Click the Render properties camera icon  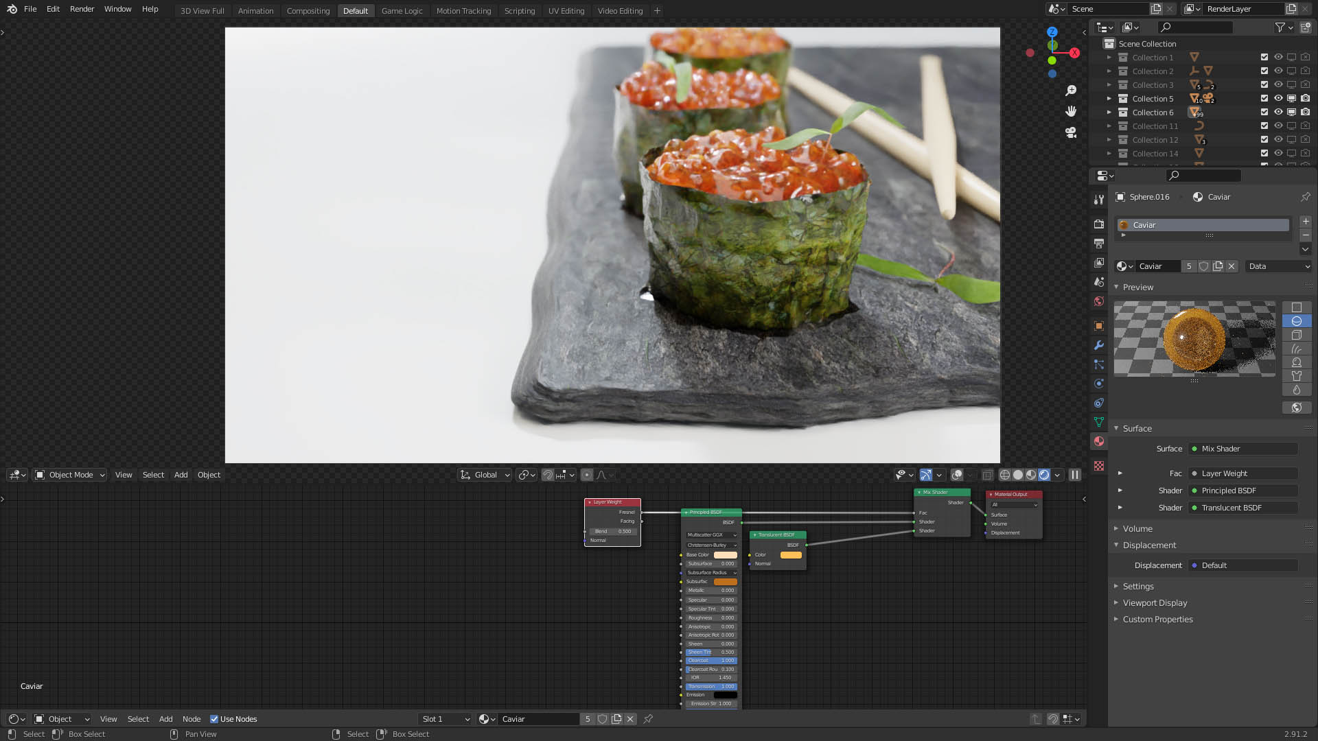tap(1099, 224)
